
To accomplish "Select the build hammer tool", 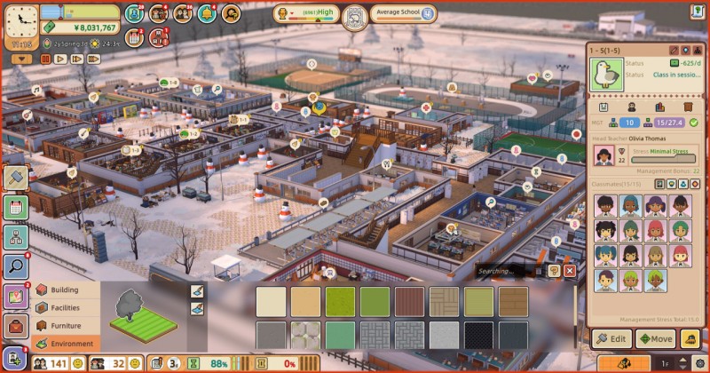I will (16, 178).
